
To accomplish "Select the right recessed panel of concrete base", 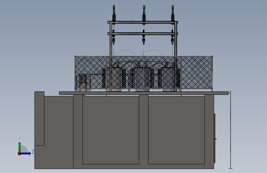I will [176, 130].
